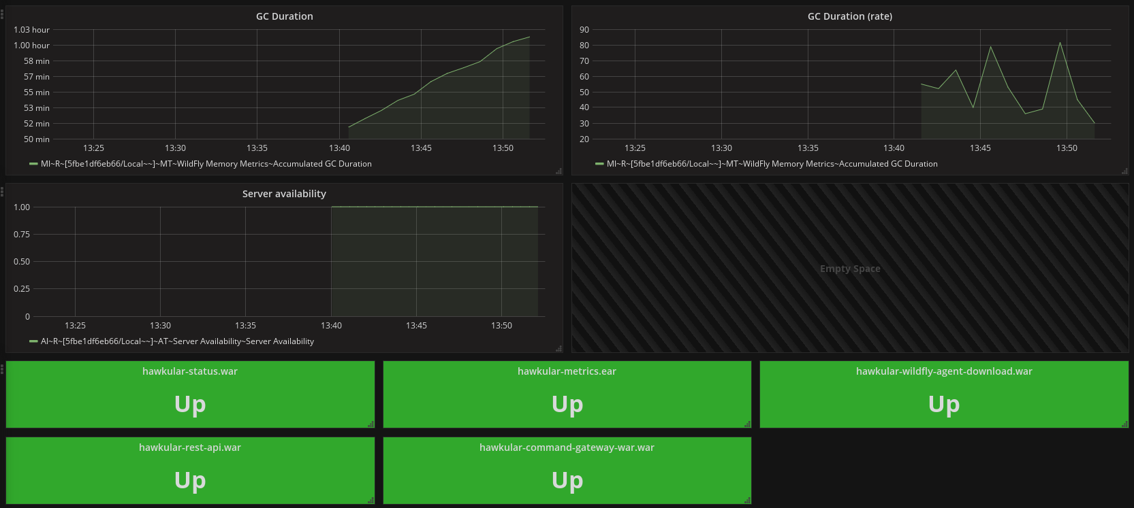Grab the resize handle of GC Duration (rate) panel

(x=1125, y=171)
